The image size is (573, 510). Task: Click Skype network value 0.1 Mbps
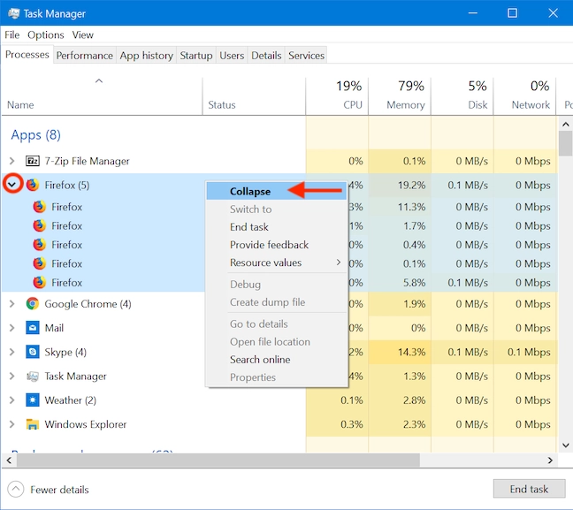(x=529, y=352)
